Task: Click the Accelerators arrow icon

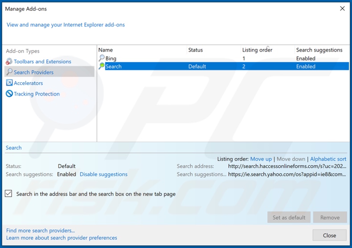Action: [9, 83]
